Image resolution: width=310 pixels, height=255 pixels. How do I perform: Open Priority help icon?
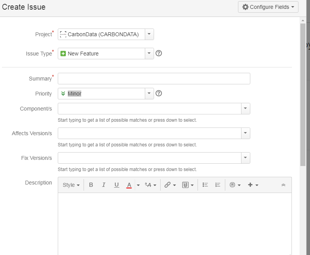(x=159, y=93)
